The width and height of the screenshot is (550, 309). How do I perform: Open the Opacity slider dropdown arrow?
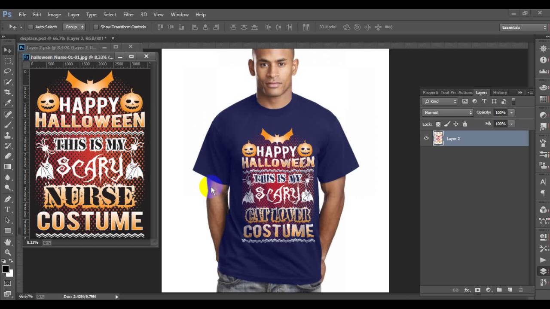pos(511,112)
